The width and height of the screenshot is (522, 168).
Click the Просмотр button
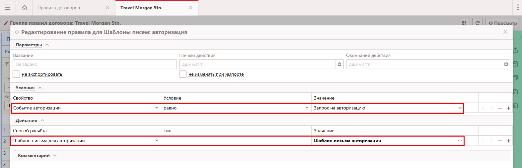tap(502, 23)
